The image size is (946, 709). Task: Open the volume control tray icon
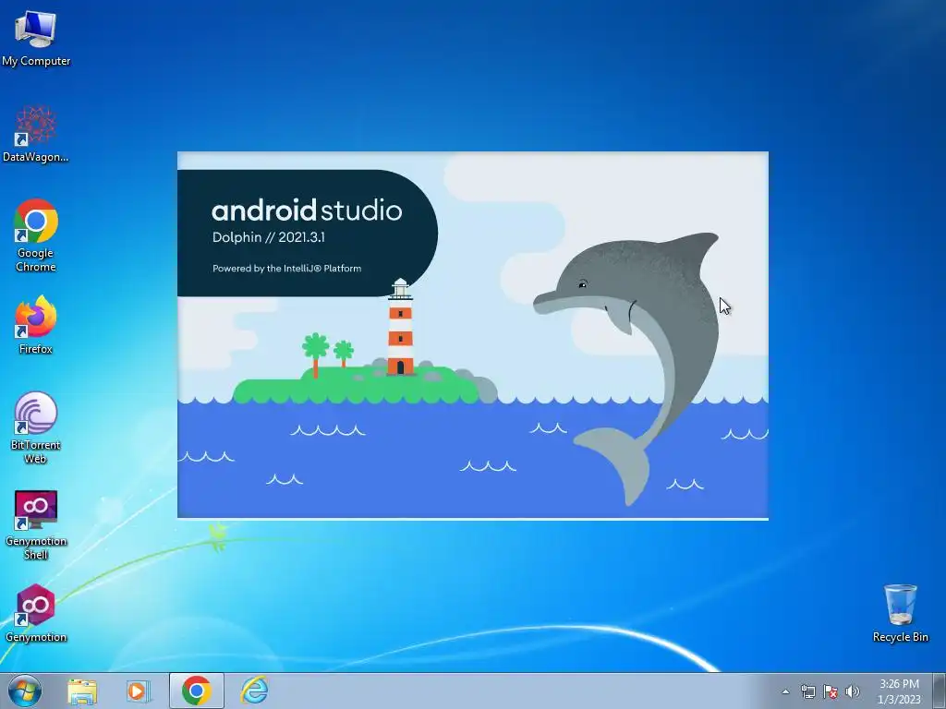pyautogui.click(x=853, y=691)
